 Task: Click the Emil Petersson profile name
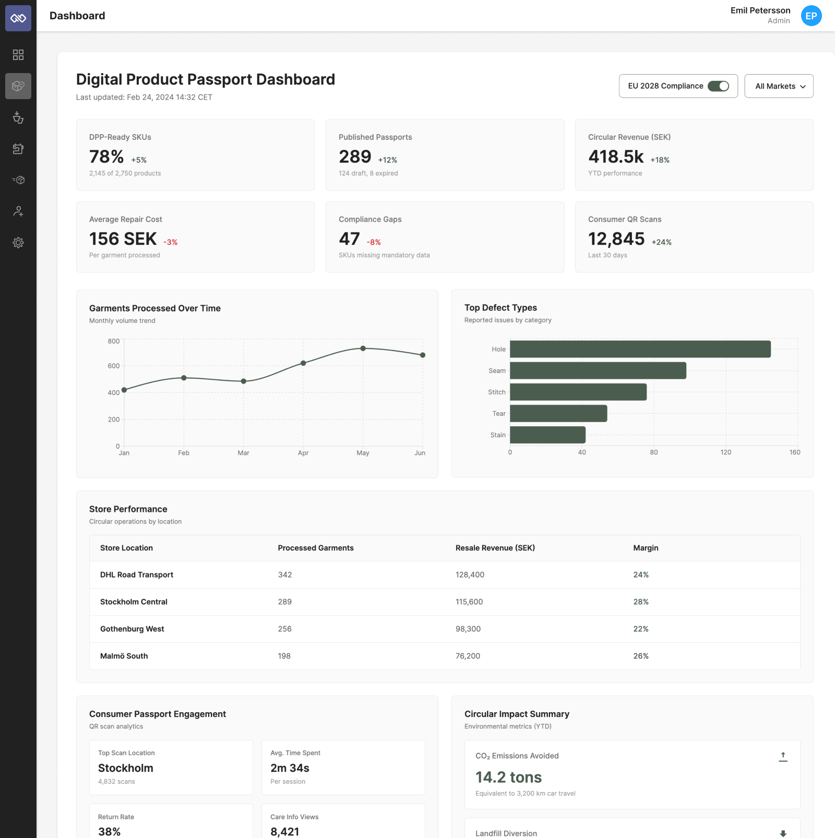(760, 10)
